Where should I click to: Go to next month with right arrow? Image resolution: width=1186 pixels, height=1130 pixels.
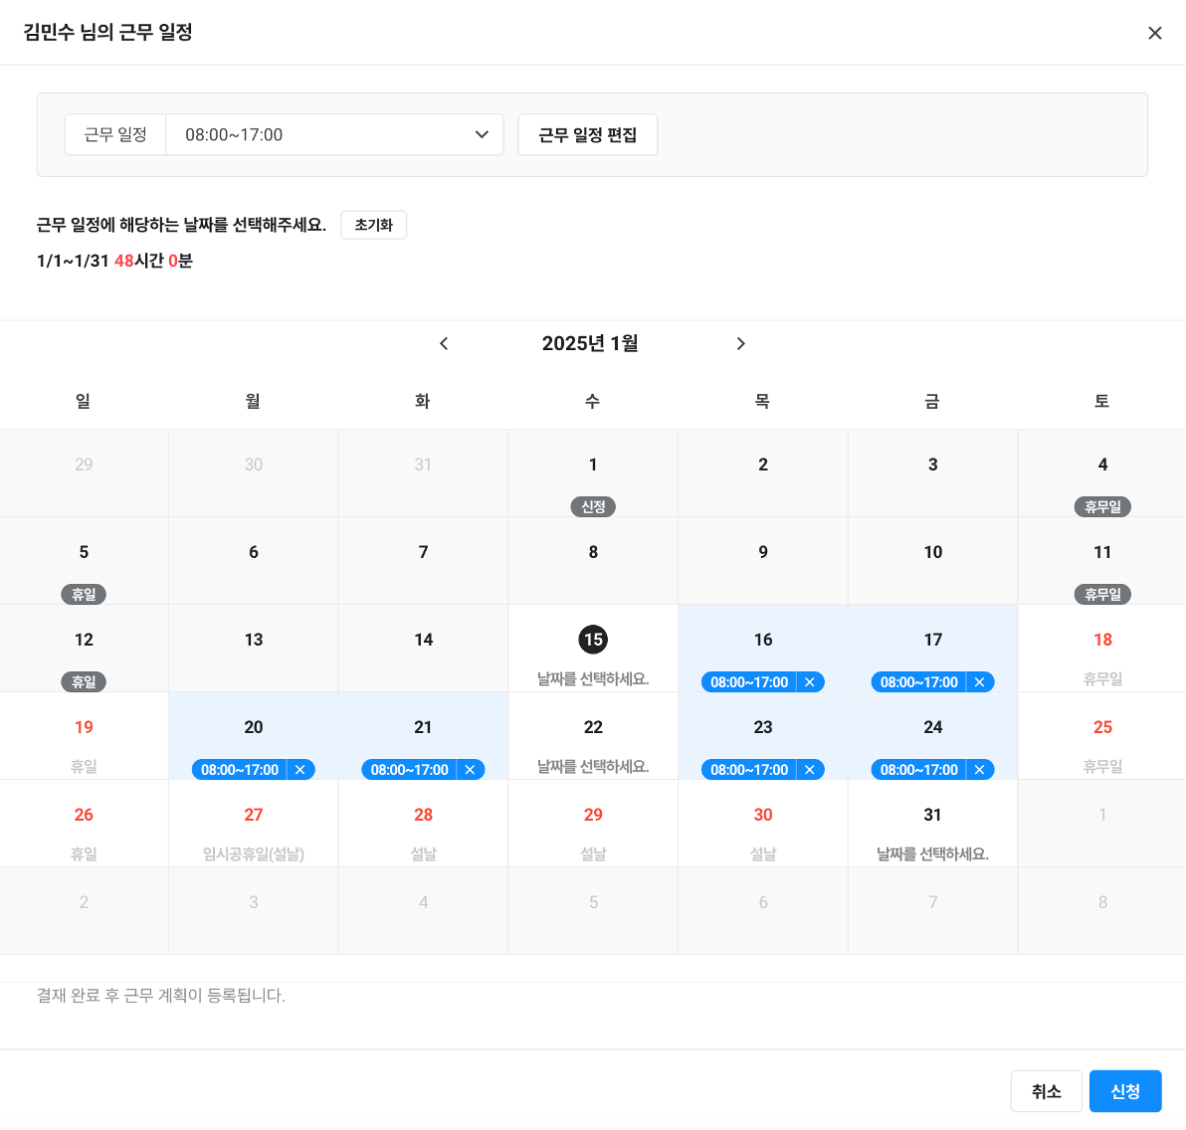tap(740, 343)
